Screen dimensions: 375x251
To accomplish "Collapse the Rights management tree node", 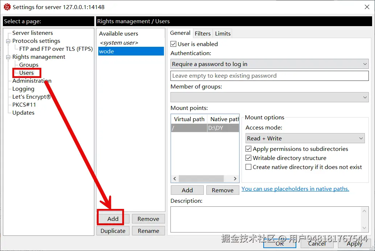I will point(8,57).
